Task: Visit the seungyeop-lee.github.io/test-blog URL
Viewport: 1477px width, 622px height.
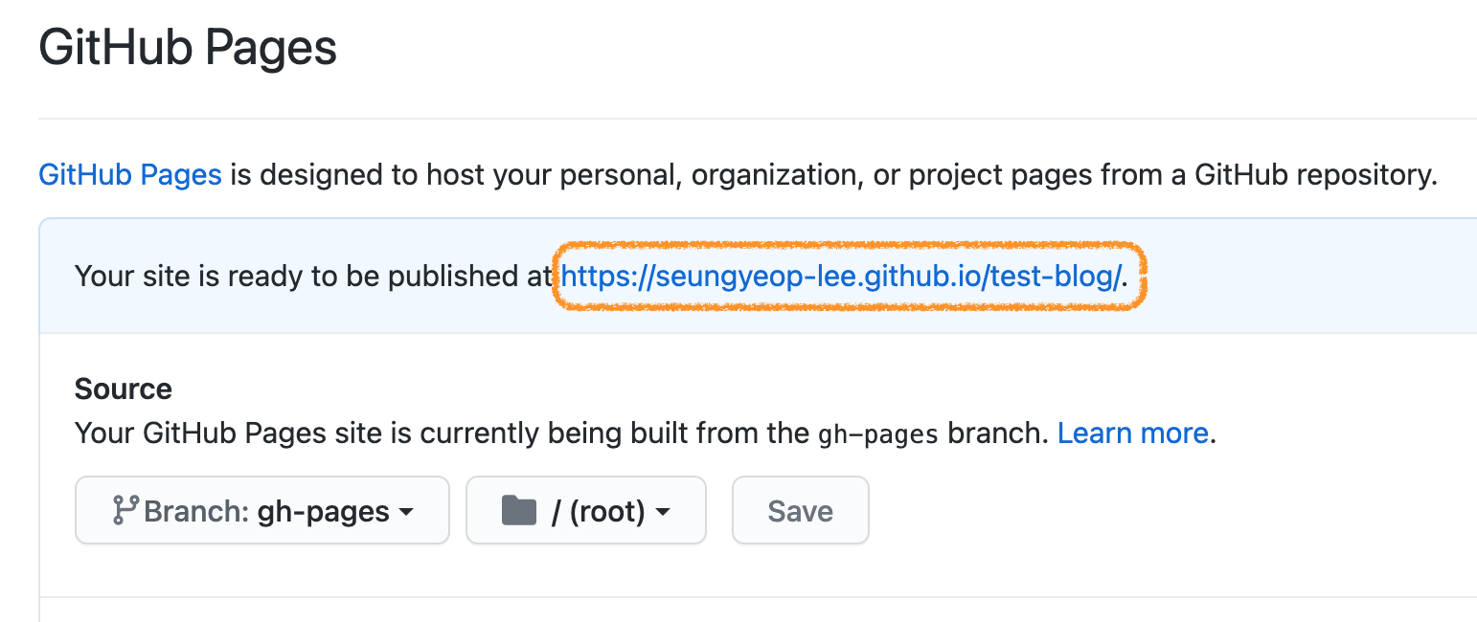Action: pos(840,277)
